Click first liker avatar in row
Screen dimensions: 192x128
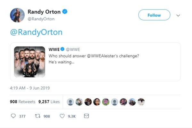71,102
